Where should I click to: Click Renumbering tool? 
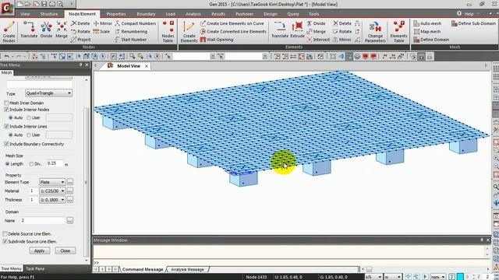point(131,31)
